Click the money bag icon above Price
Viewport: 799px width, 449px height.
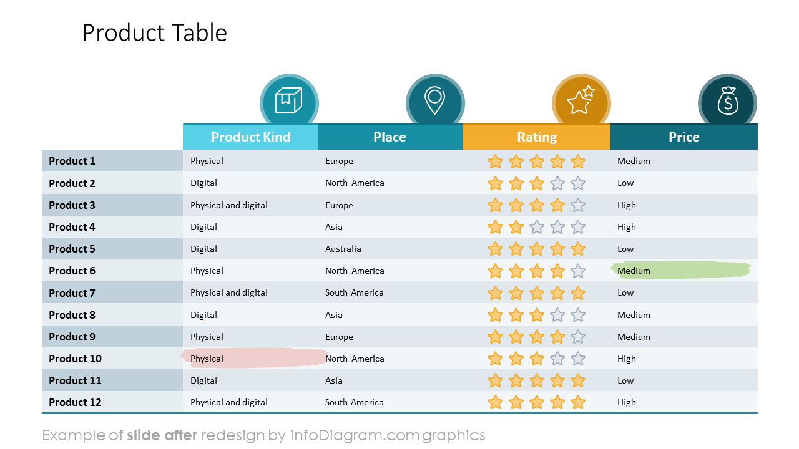(727, 102)
